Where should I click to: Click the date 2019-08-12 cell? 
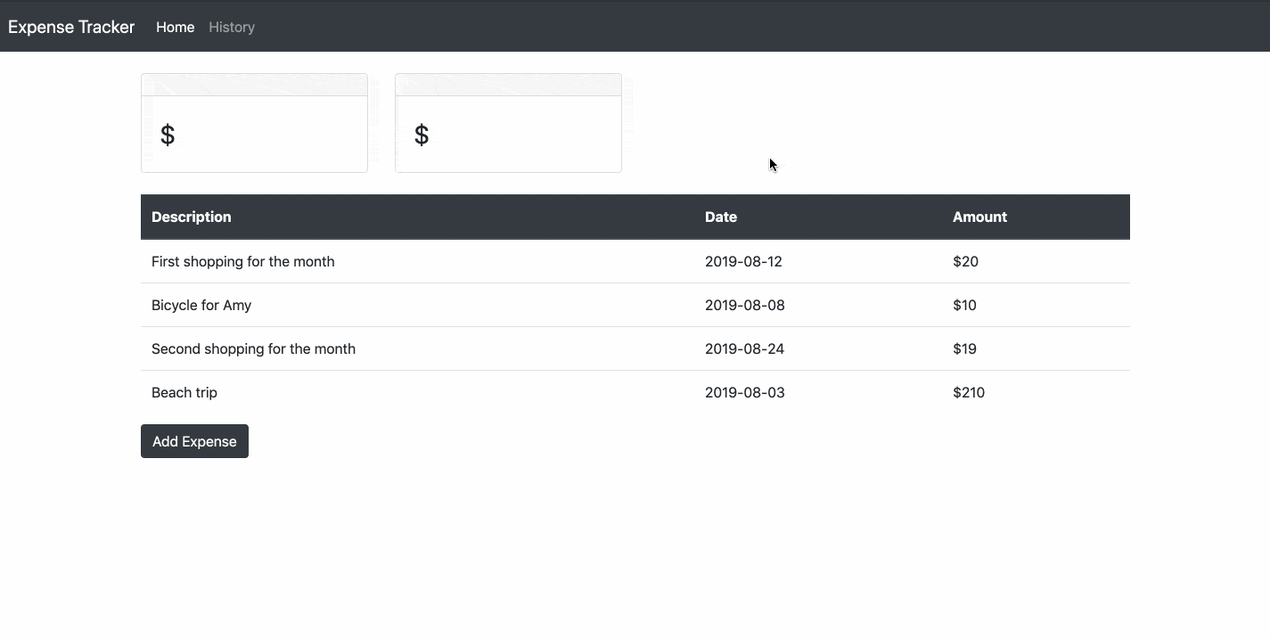(x=744, y=261)
